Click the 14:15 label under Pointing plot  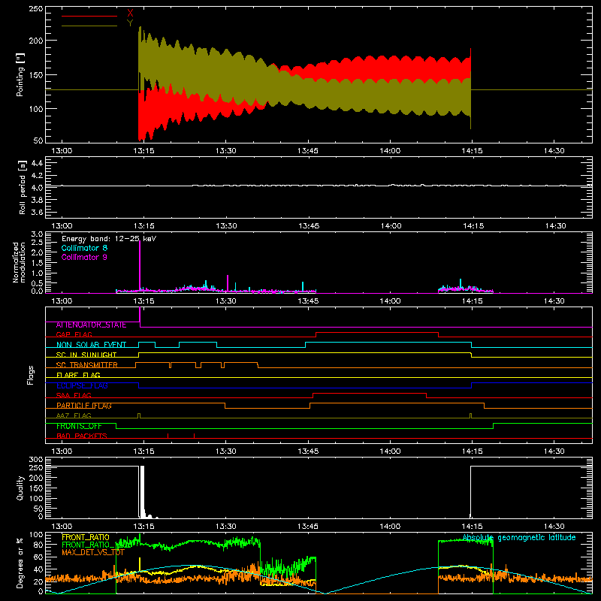[473, 151]
